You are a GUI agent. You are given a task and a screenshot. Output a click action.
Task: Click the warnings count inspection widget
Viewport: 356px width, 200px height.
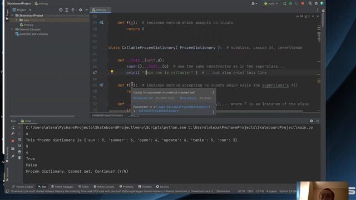point(303,16)
